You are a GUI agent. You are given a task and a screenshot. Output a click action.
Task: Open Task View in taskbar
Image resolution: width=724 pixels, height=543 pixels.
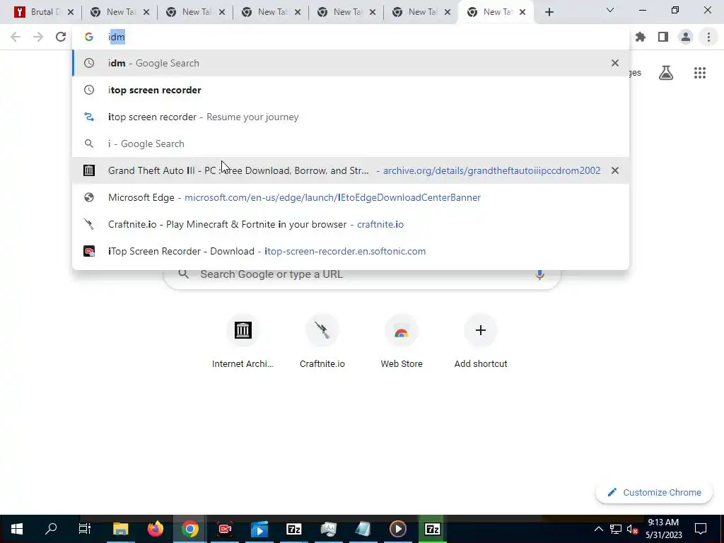click(x=85, y=529)
